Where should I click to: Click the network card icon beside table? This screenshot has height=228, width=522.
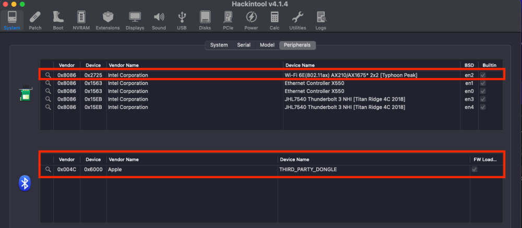25,93
